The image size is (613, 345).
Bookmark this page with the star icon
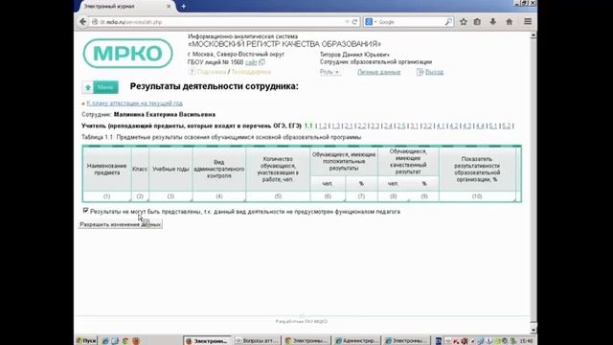pyautogui.click(x=464, y=22)
